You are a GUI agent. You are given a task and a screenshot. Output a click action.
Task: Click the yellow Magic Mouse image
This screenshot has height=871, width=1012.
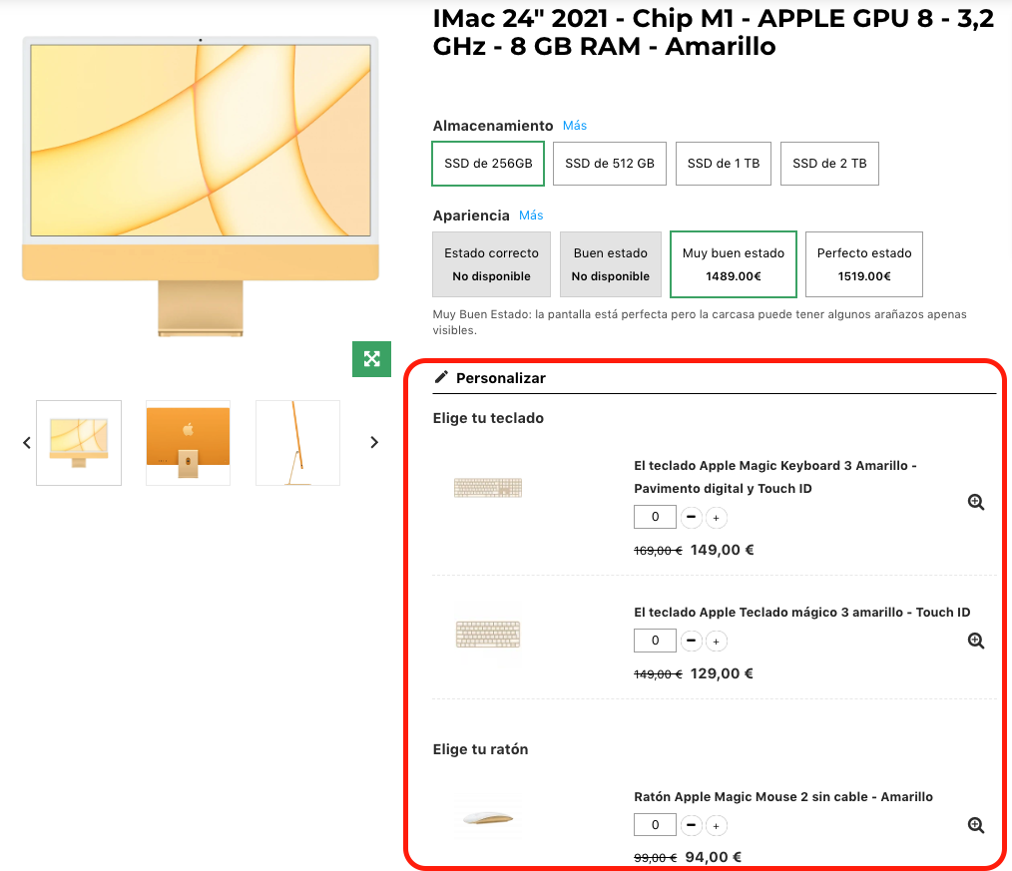click(488, 819)
